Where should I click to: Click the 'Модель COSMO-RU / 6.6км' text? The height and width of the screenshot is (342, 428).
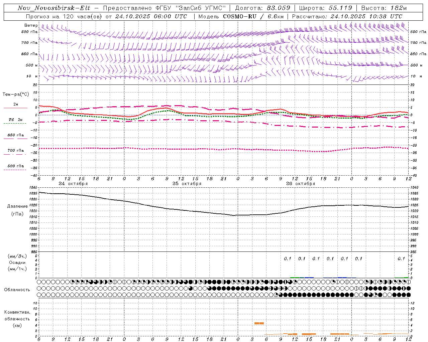click(241, 16)
